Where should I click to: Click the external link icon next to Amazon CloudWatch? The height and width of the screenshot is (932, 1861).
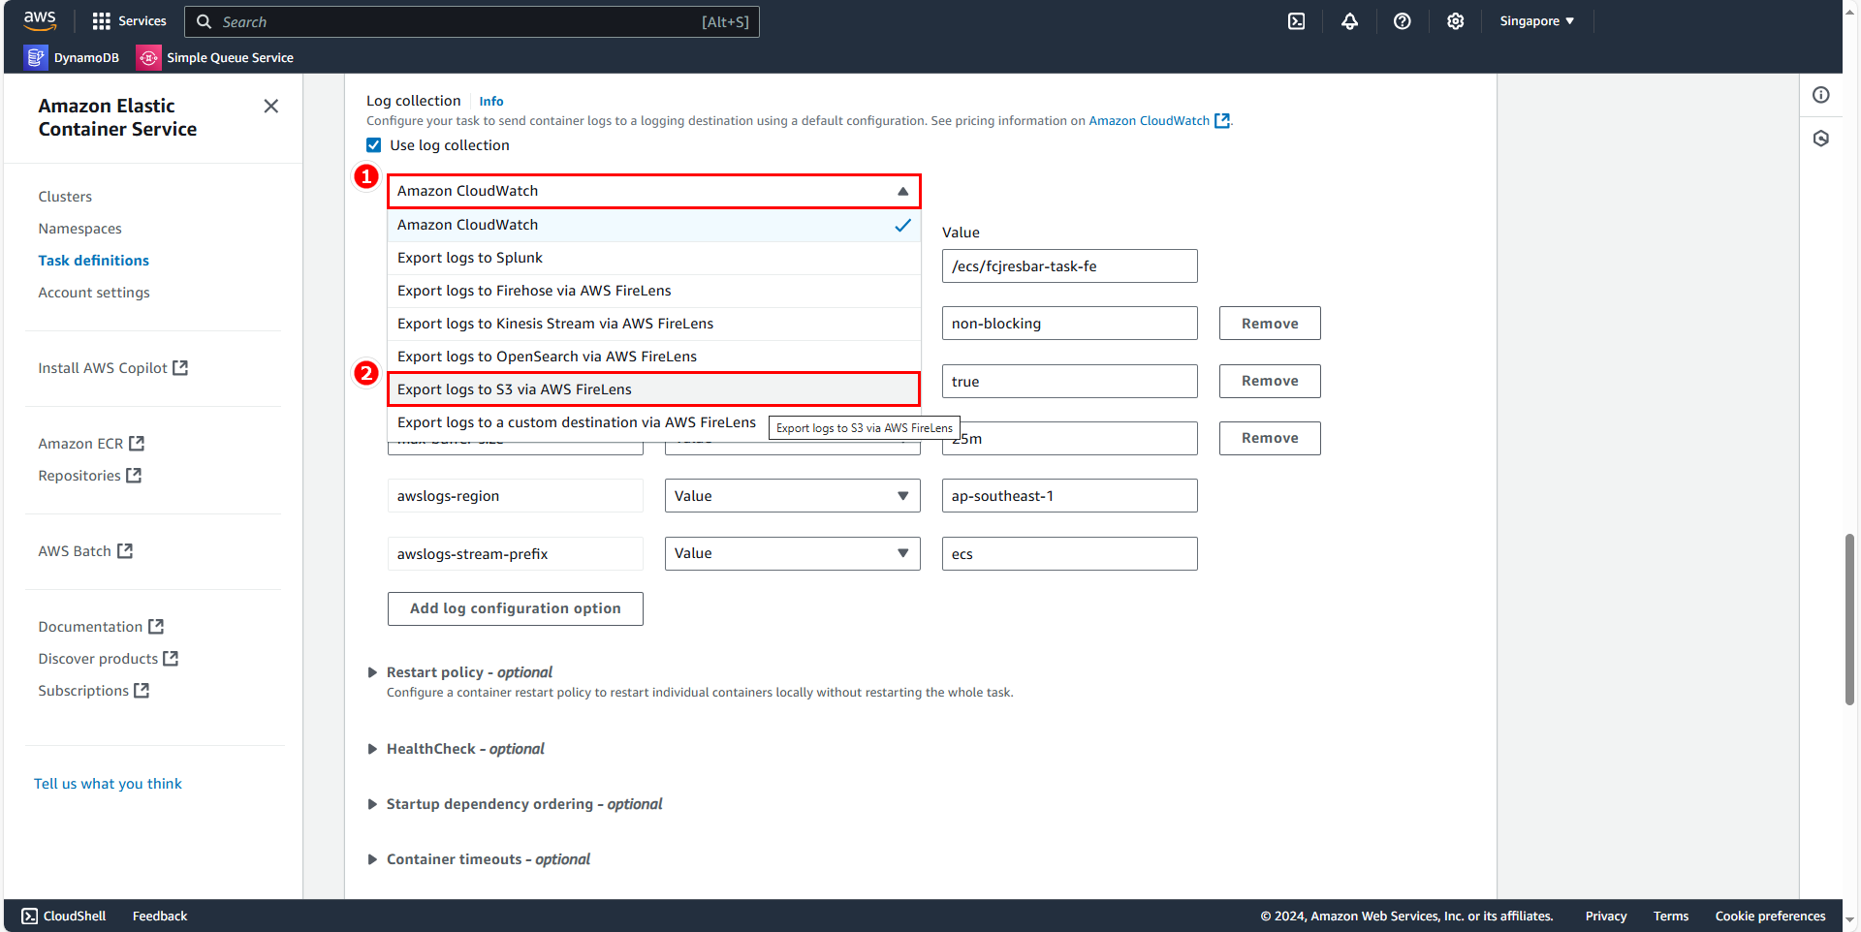pyautogui.click(x=1222, y=121)
